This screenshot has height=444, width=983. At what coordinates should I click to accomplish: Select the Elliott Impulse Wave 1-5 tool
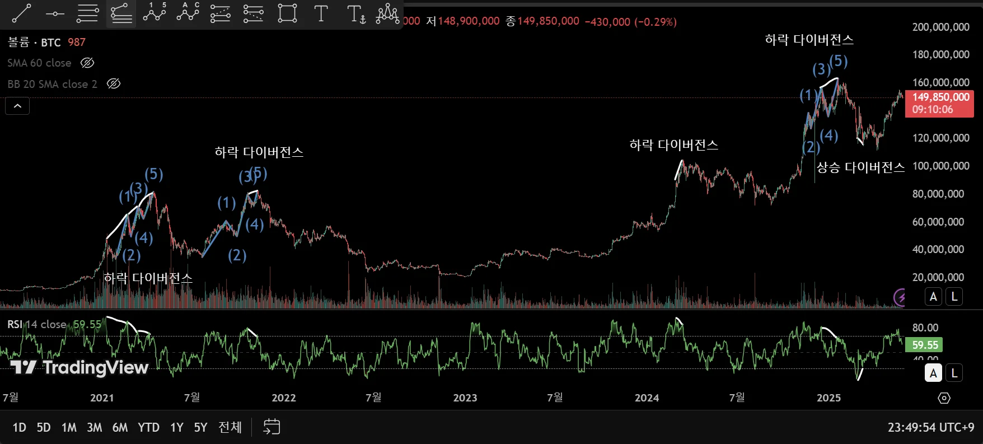(x=155, y=13)
